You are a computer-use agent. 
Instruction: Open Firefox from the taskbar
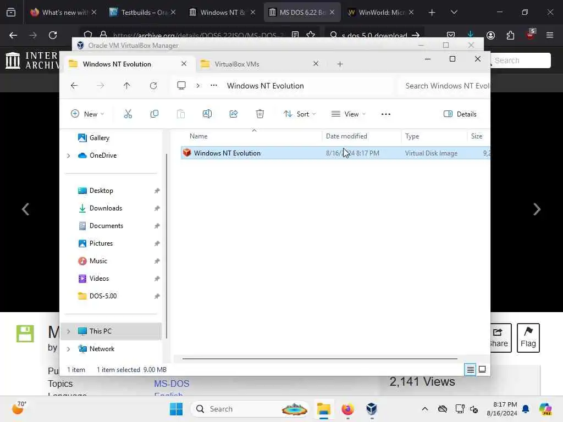(x=347, y=409)
